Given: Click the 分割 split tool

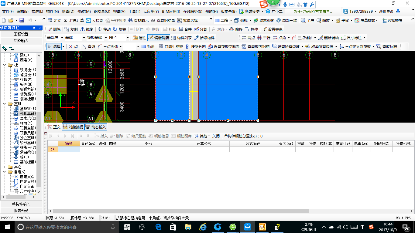Looking at the screenshot, I should (x=201, y=29).
